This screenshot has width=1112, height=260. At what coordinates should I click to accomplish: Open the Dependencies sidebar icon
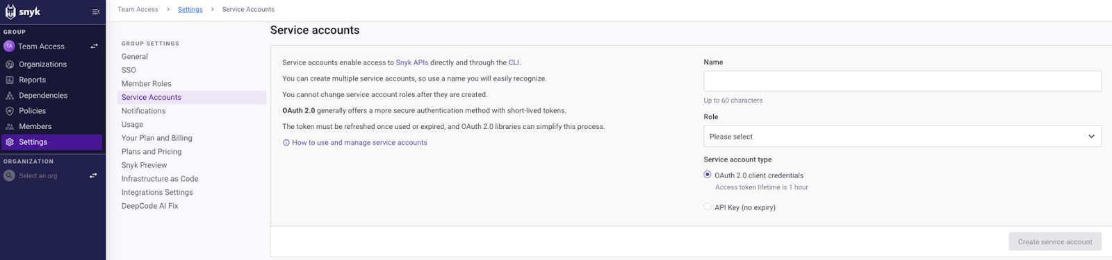[x=10, y=96]
